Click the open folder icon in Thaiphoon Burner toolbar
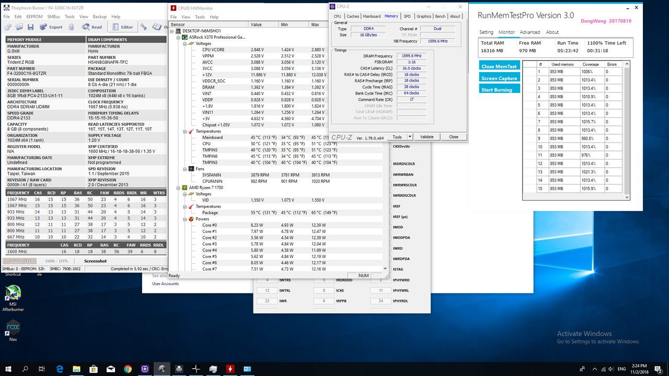Image resolution: width=669 pixels, height=376 pixels. (19, 27)
